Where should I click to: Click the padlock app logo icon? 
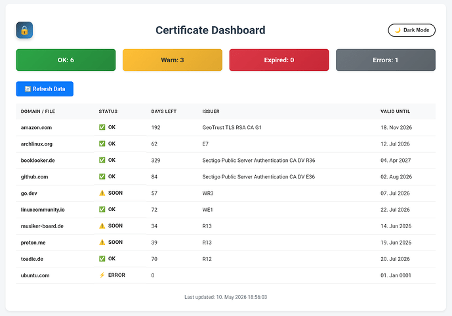coord(24,30)
